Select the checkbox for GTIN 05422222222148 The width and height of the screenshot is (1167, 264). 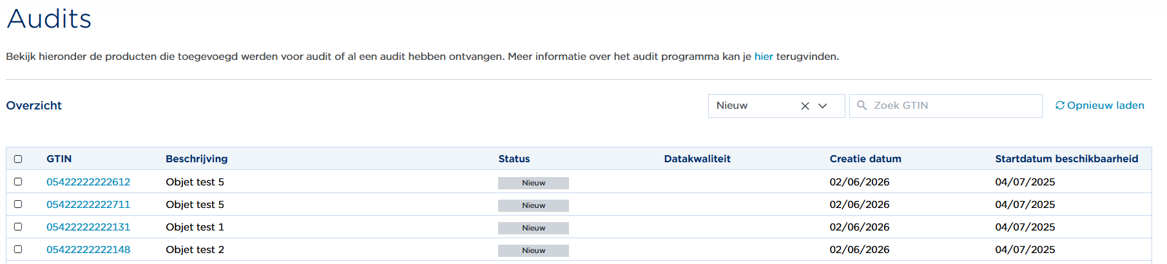(x=18, y=249)
